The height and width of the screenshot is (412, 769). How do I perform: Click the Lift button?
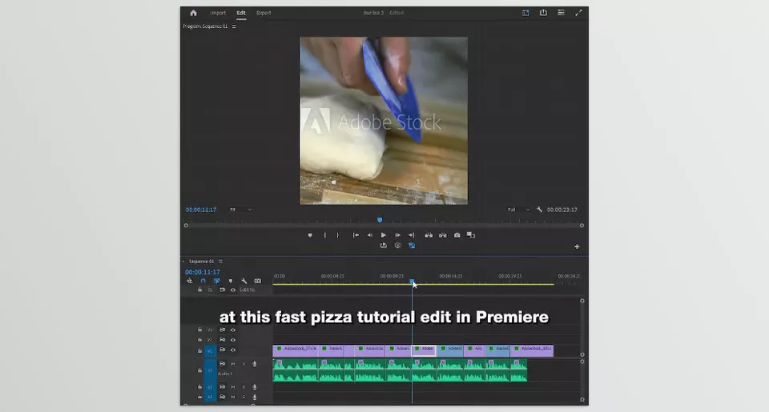click(429, 235)
